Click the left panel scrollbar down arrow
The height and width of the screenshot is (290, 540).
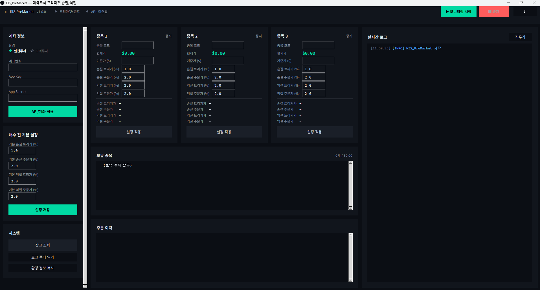tap(85, 286)
